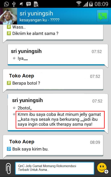111x177 pixels.
Task: Tap the SIM card error icon
Action: coord(36,4)
